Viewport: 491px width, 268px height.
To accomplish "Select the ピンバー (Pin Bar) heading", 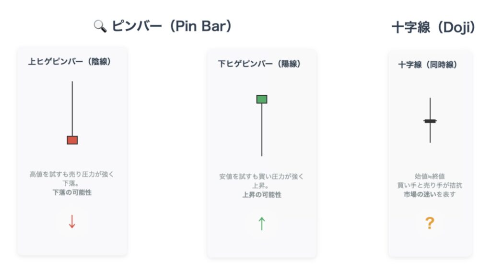I will [172, 26].
